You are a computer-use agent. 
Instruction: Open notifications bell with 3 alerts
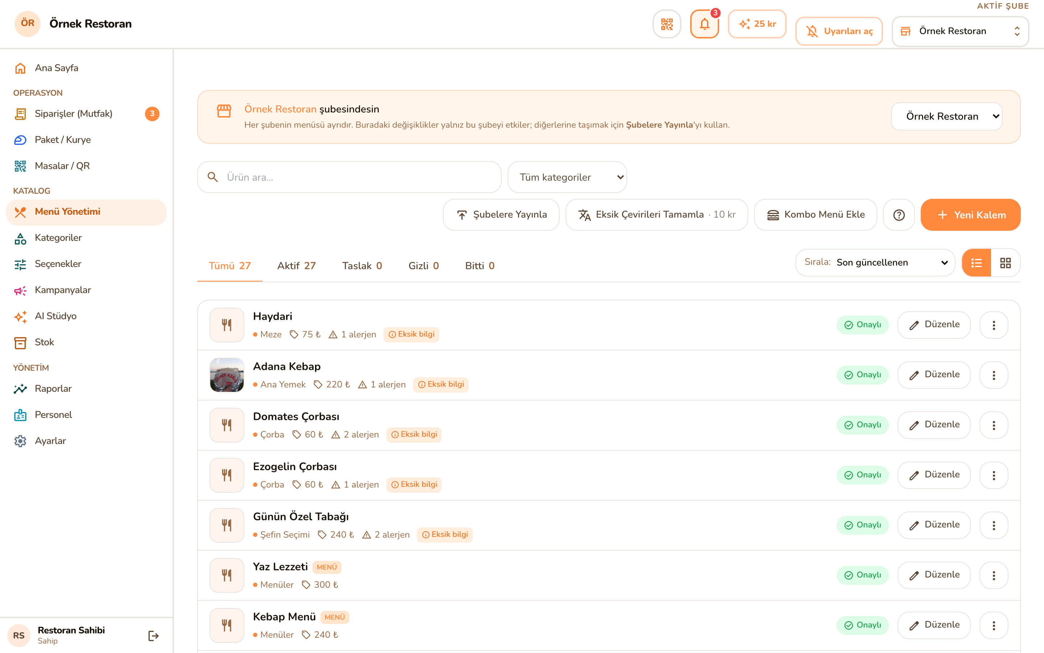click(x=704, y=24)
